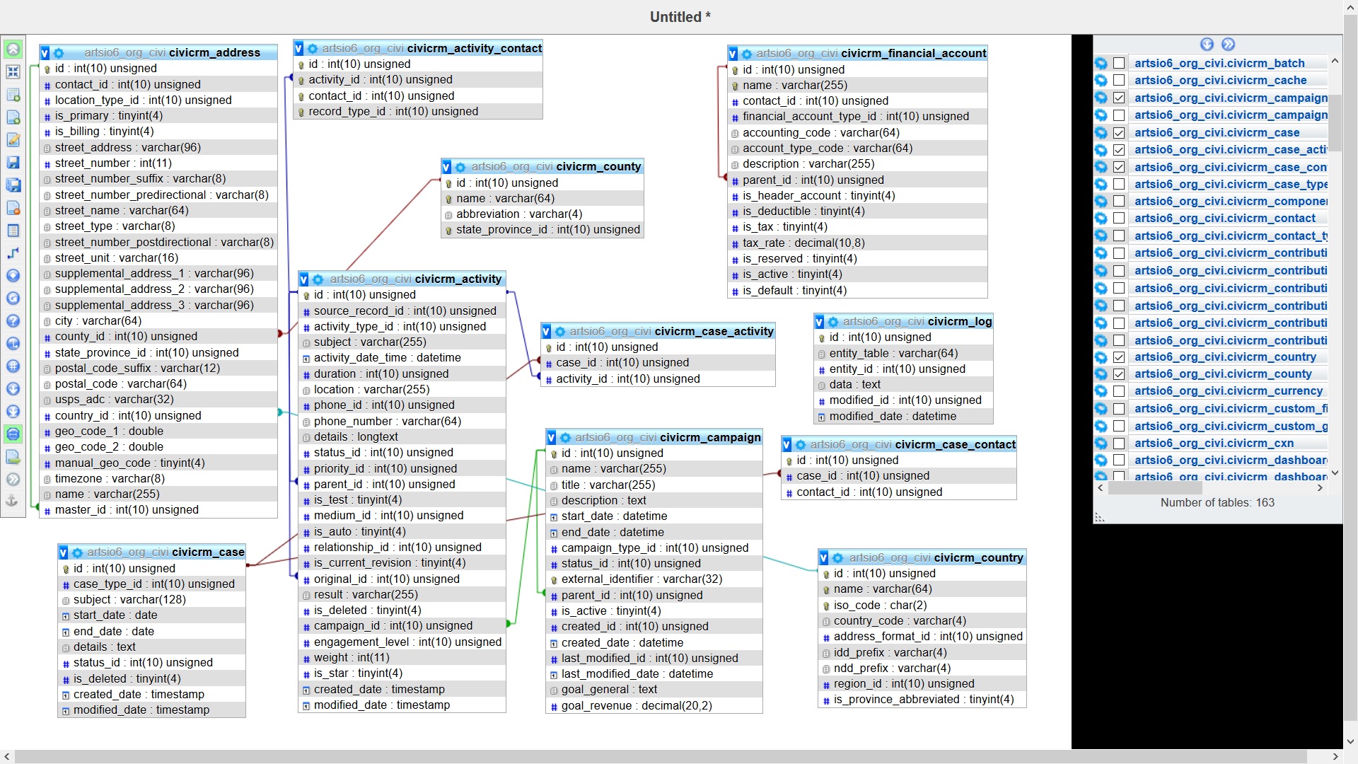Collapse civicrm_activity_contact table with V toggle
The image size is (1358, 764).
[x=298, y=49]
